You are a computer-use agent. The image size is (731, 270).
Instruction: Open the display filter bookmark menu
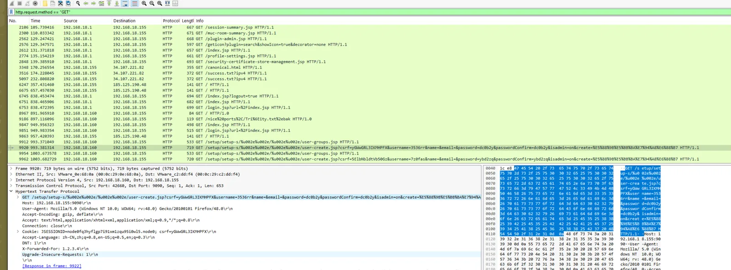[x=11, y=12]
